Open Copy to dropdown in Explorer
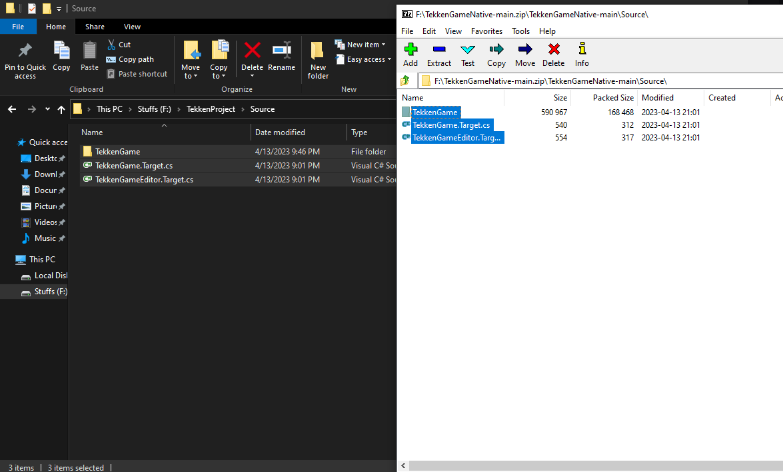Image resolution: width=783 pixels, height=472 pixels. [219, 61]
